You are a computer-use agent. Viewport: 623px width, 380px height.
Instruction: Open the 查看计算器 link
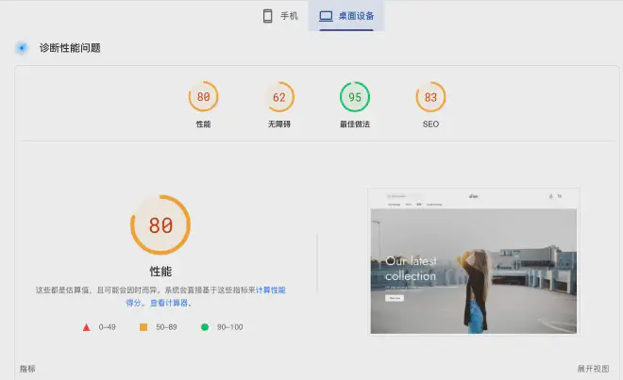(169, 303)
